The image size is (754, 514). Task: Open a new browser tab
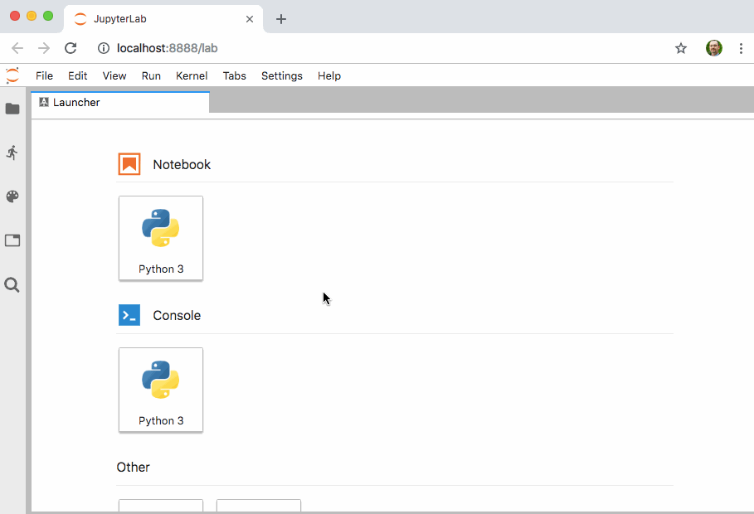pyautogui.click(x=281, y=19)
